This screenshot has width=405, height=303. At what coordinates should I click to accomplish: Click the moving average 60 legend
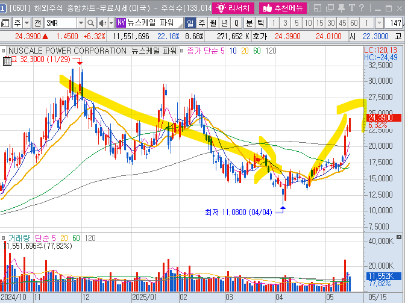click(257, 51)
